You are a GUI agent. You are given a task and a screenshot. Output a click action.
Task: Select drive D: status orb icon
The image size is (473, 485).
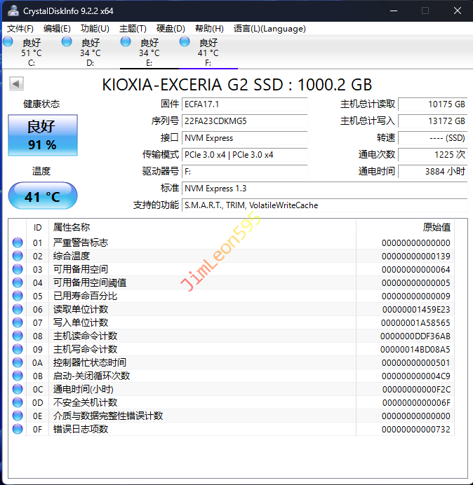tap(67, 42)
